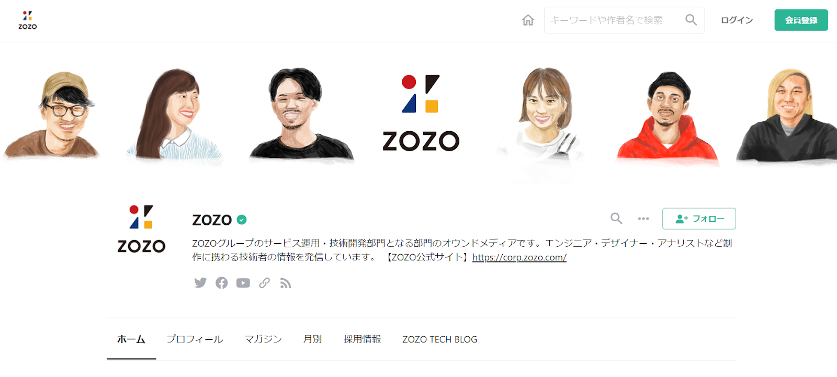Click the green 会員登録 button
This screenshot has width=837, height=377.
(801, 20)
